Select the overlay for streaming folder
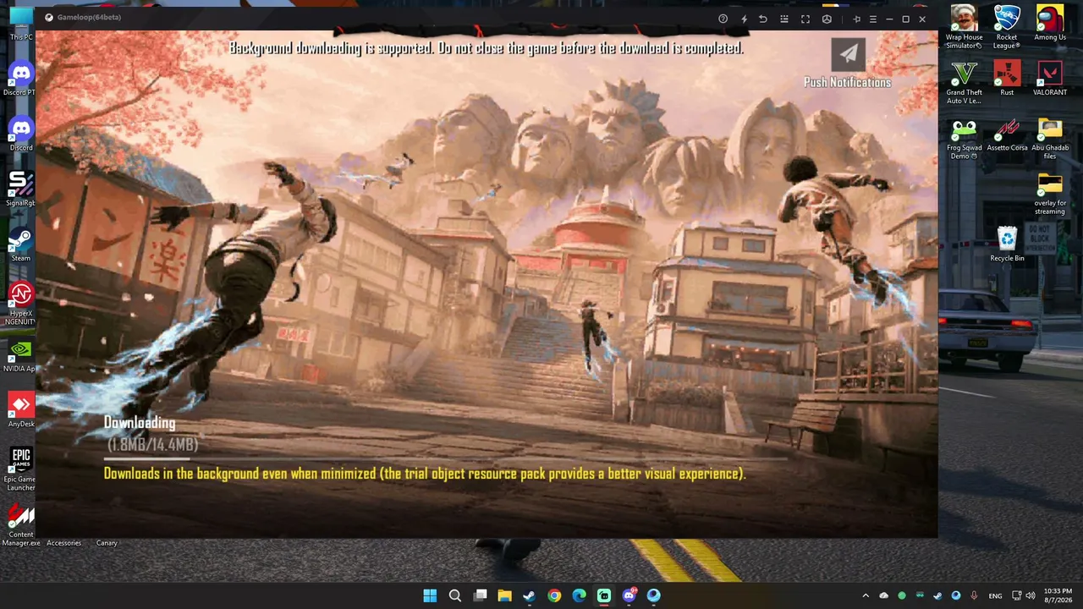 1050,194
